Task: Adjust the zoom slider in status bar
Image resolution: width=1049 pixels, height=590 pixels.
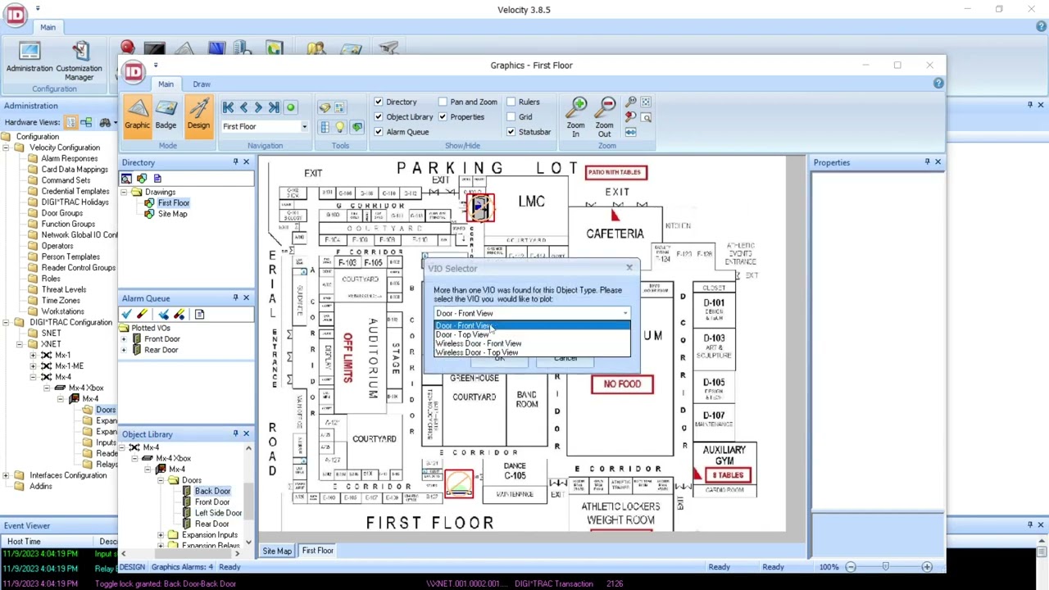Action: [885, 567]
